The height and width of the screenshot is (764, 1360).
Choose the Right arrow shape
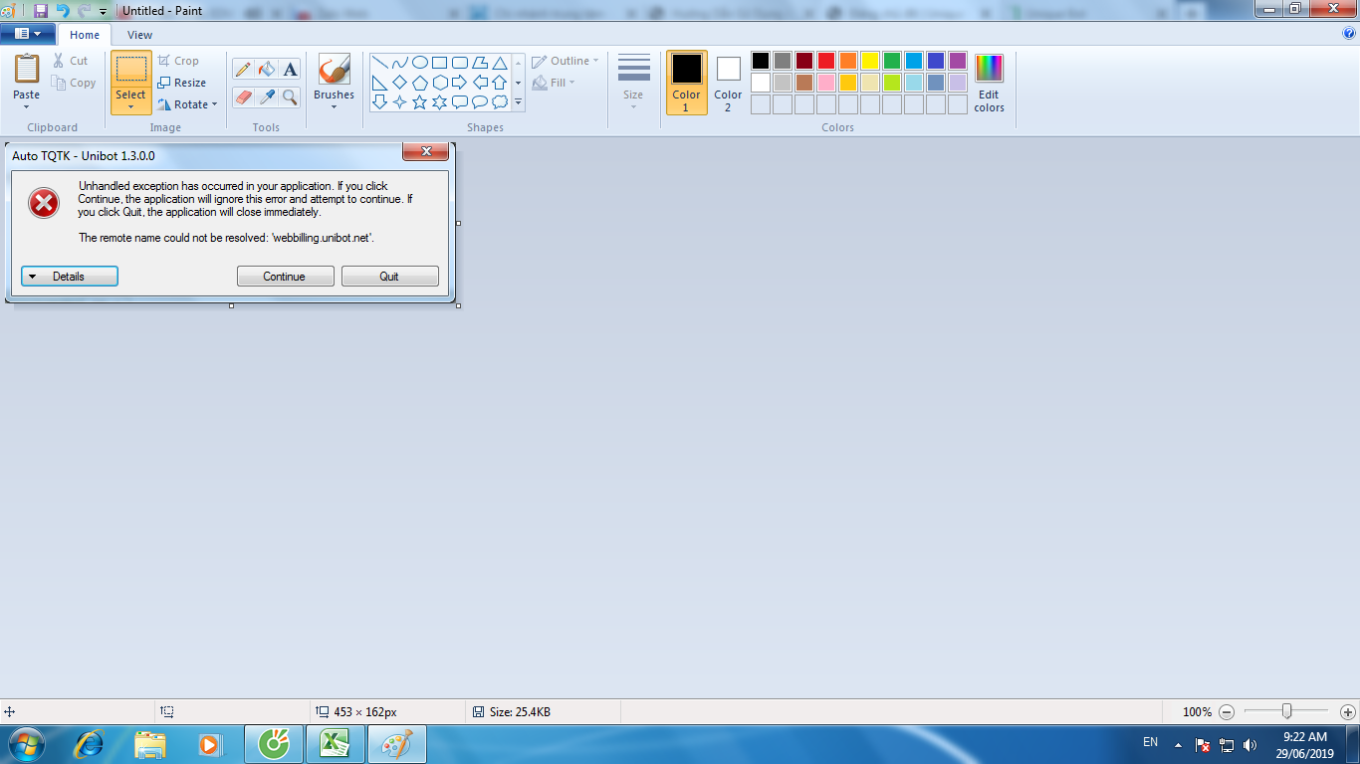click(x=459, y=83)
